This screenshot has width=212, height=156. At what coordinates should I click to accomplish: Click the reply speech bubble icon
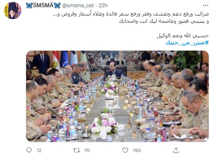point(29,150)
